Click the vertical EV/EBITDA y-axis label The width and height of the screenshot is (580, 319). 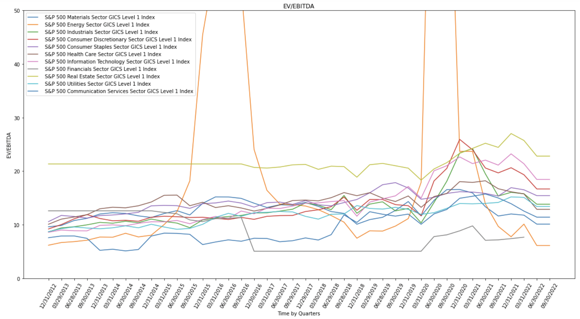[x=9, y=145]
